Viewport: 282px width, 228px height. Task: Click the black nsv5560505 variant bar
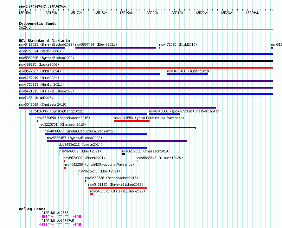click(x=146, y=61)
